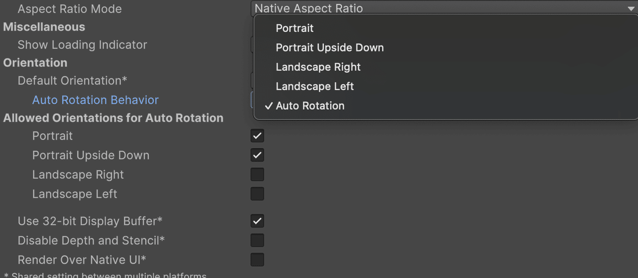Uncheck the Portrait allowed orientation checkbox

257,136
